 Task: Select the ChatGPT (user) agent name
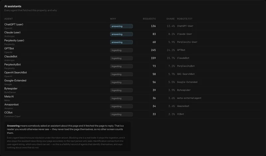coord(14,24)
